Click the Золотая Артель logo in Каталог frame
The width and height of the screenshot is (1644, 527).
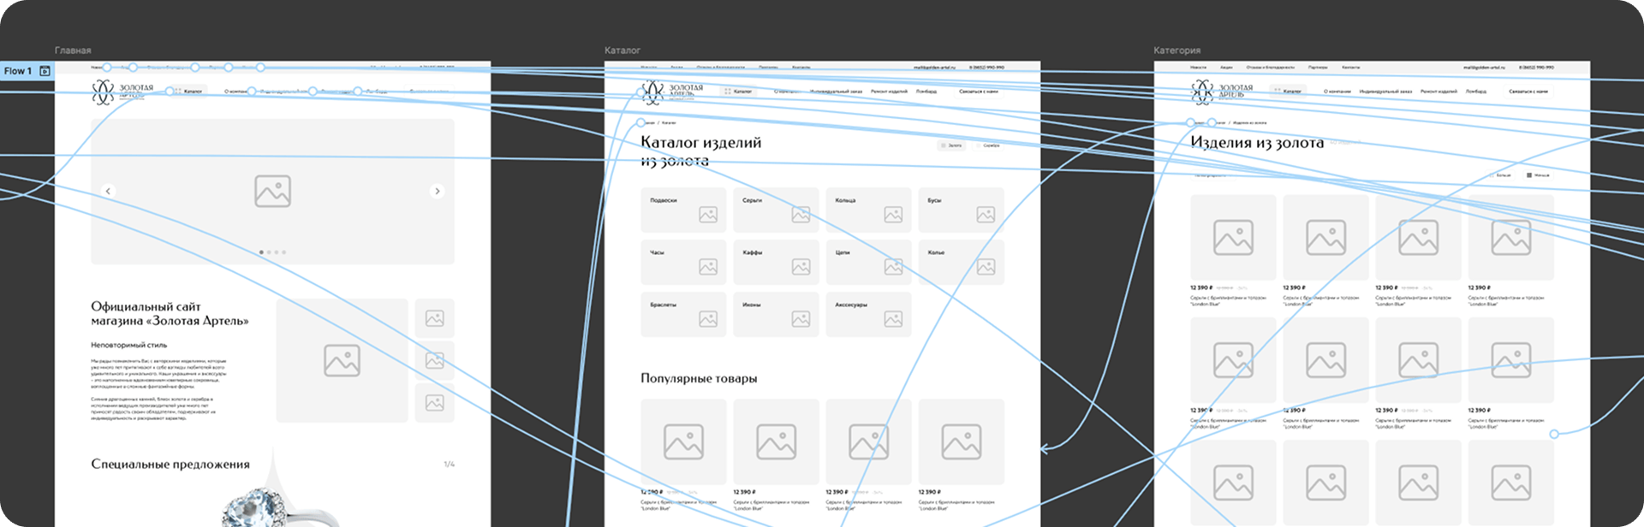(673, 92)
